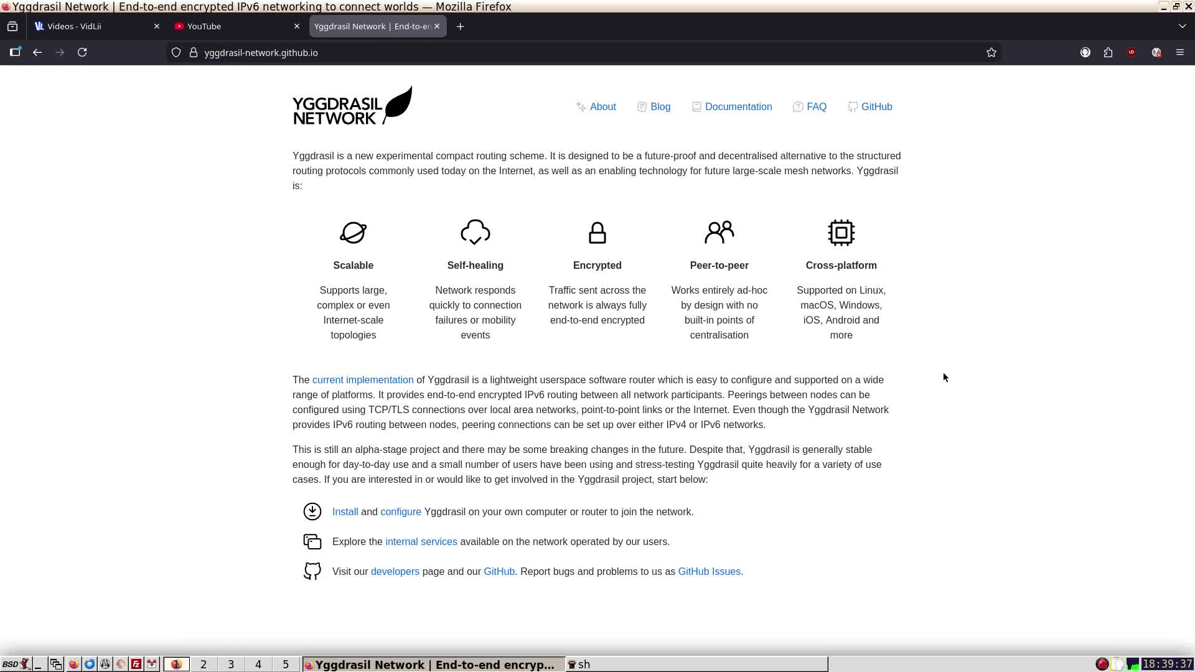Open the sidebar toggle button
The height and width of the screenshot is (672, 1195).
[15, 53]
